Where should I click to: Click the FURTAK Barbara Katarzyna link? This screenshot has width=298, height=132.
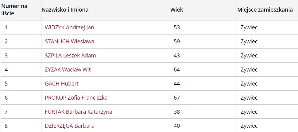78,112
